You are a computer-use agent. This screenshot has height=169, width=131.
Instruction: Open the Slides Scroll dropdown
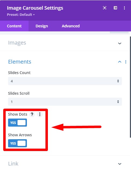click(65, 102)
